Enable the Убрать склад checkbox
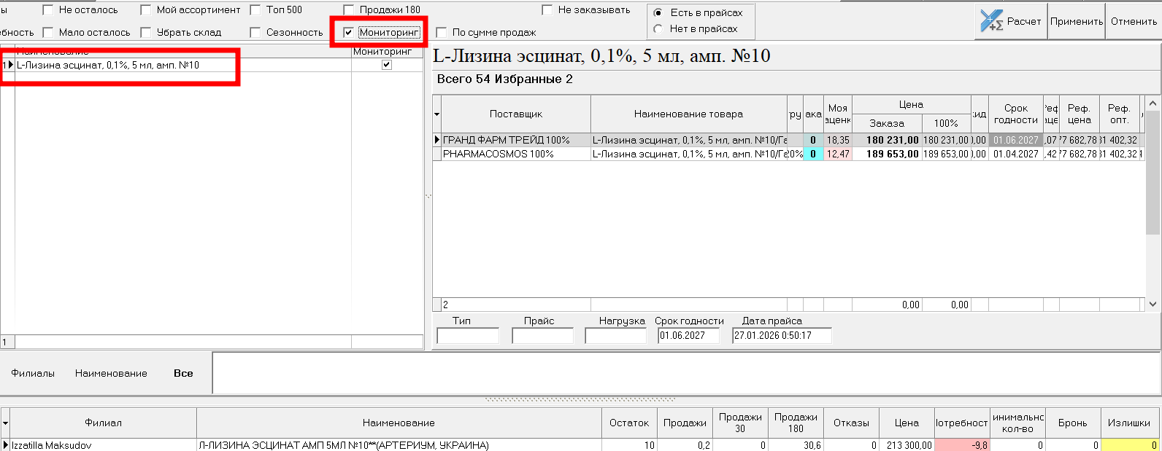The image size is (1162, 451). (x=146, y=33)
